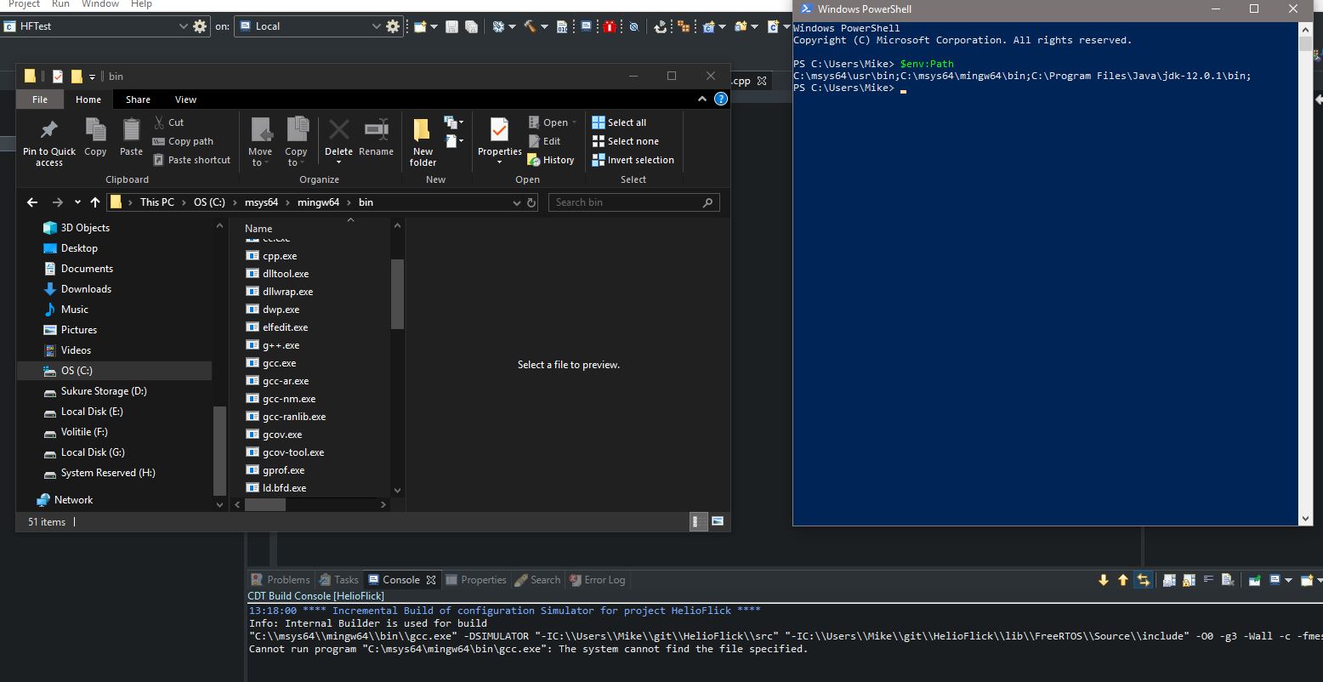Viewport: 1323px width, 682px height.
Task: Pin to Quick access in Explorer ribbon
Action: pos(49,142)
